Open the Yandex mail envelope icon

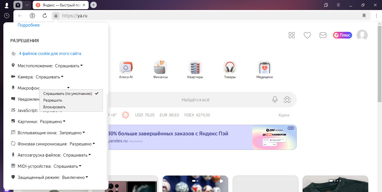tap(323, 35)
